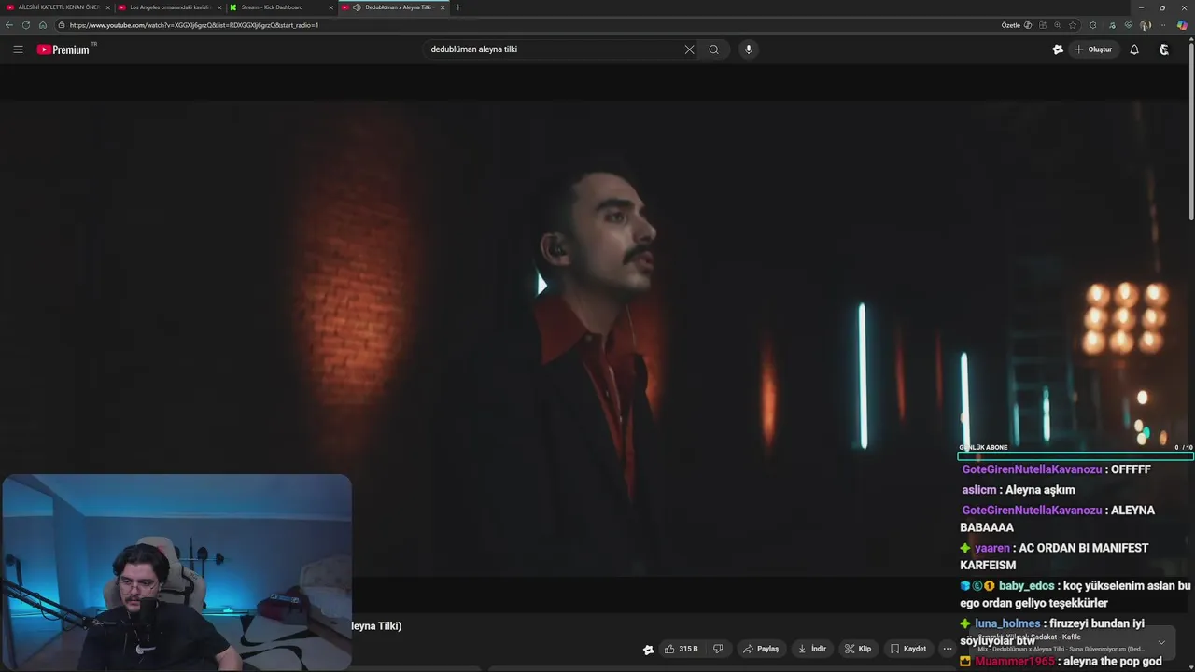Add the page to favorites with the star icon
Image resolution: width=1195 pixels, height=672 pixels.
coord(1073,25)
